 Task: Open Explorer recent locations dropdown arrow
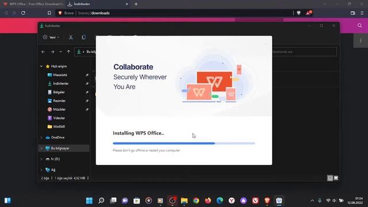(61, 52)
